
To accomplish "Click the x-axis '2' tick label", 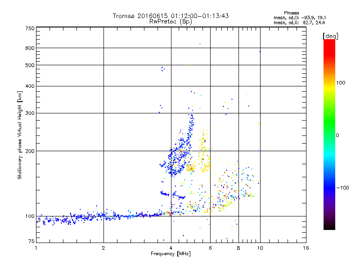I will tap(103, 248).
